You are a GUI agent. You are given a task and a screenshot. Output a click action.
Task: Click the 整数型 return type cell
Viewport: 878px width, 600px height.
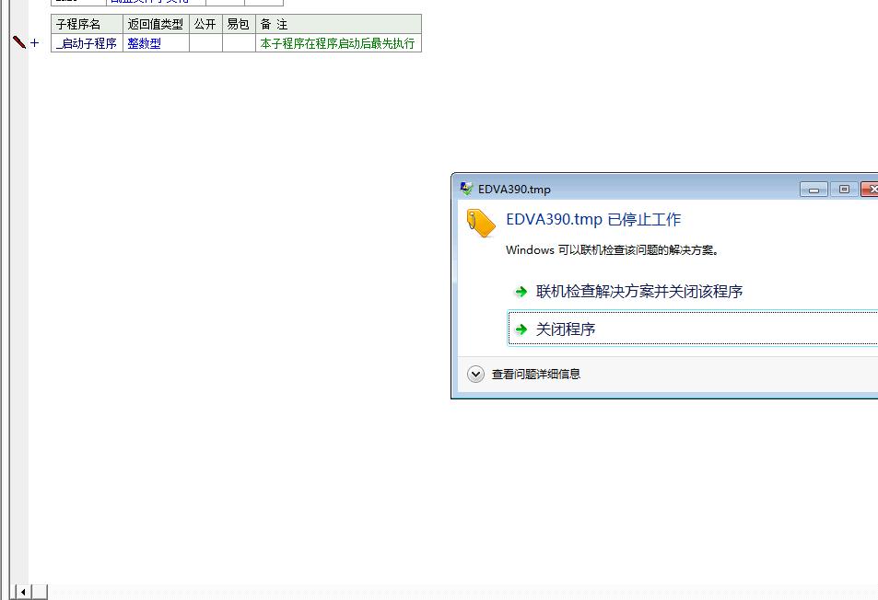[x=156, y=43]
